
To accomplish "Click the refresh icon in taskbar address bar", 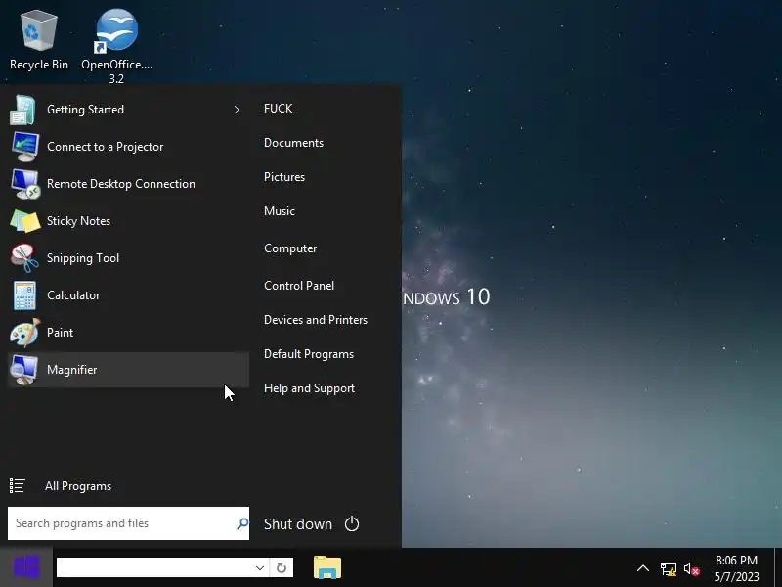I will point(282,568).
